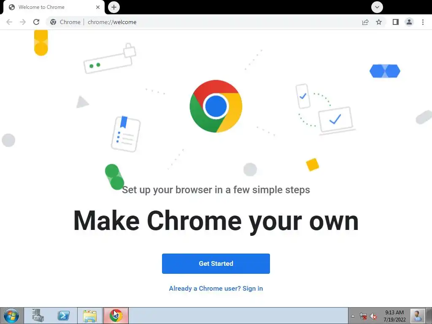
Task: Select the Welcome to Chrome tab
Action: coord(54,7)
